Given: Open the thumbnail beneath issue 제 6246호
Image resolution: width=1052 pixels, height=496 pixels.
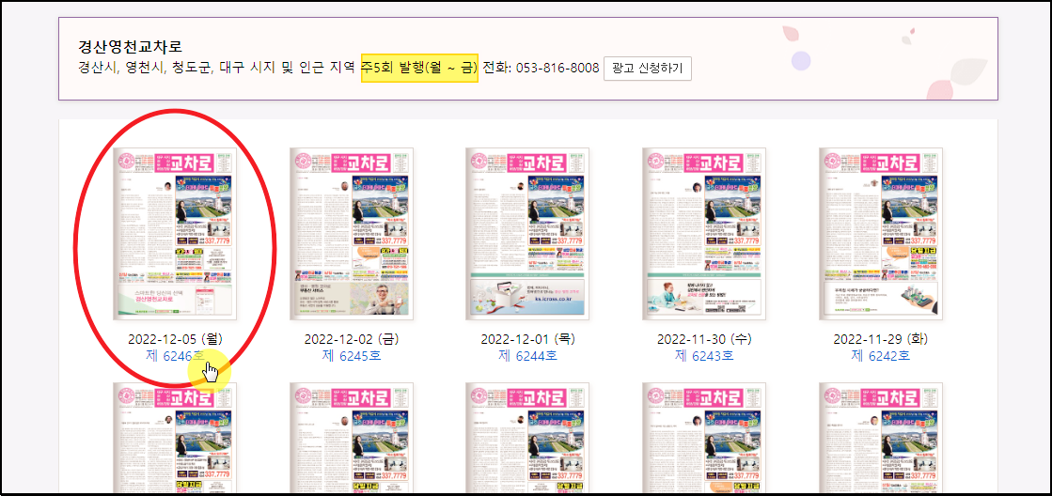Looking at the screenshot, I should [175, 439].
